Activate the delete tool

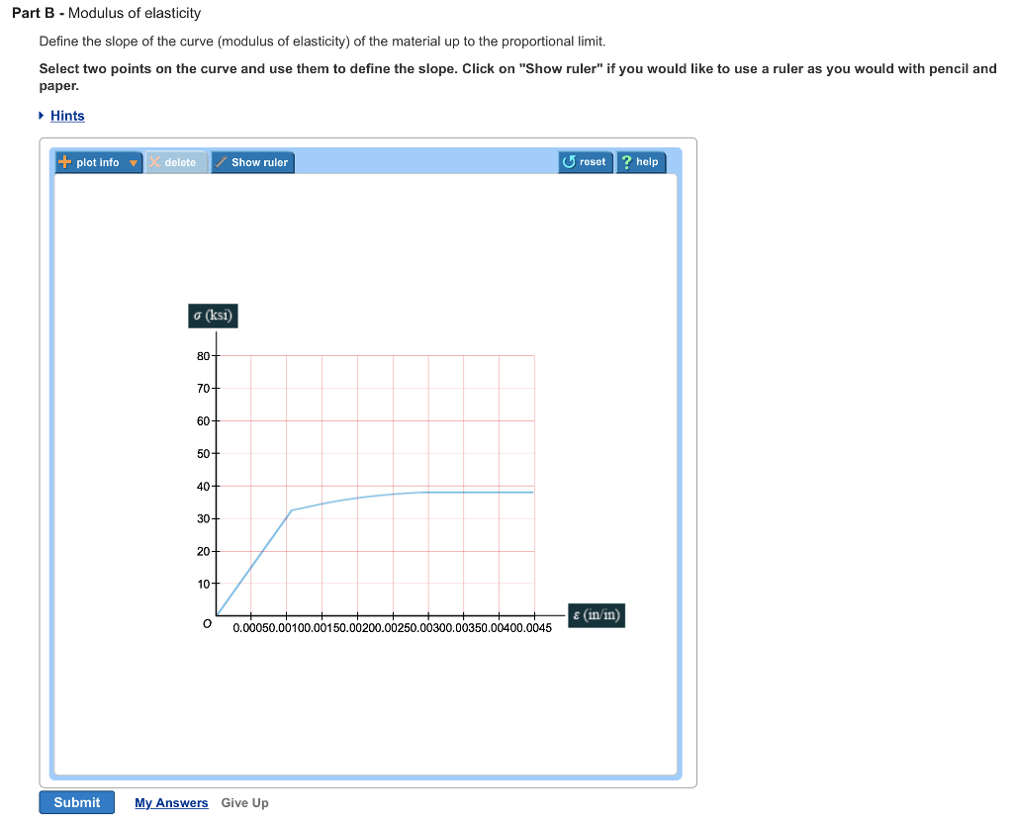176,161
